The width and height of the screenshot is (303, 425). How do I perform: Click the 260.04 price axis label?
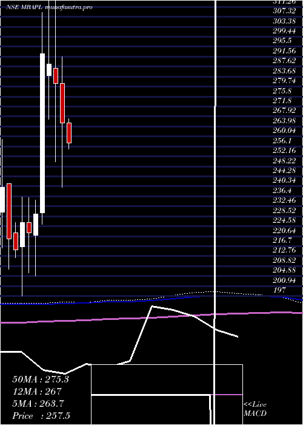tap(284, 131)
